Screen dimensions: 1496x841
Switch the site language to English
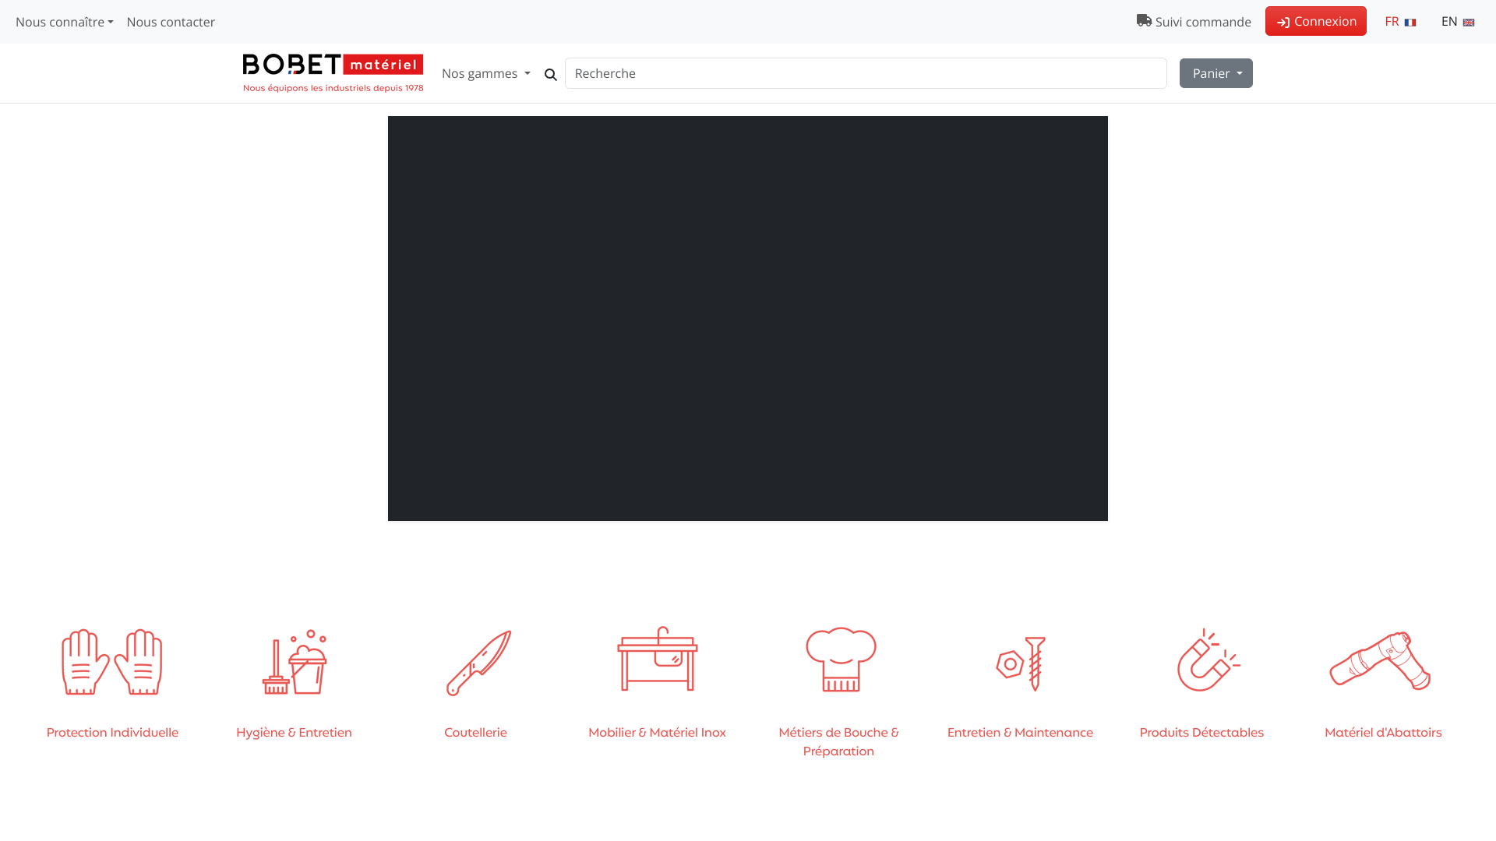point(1457,22)
